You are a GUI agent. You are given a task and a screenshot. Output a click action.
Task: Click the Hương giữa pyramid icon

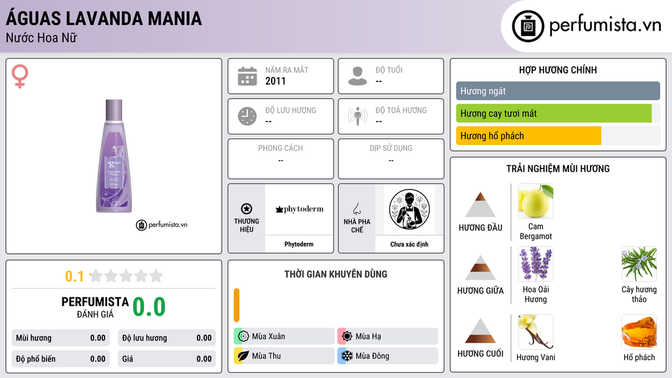click(480, 268)
